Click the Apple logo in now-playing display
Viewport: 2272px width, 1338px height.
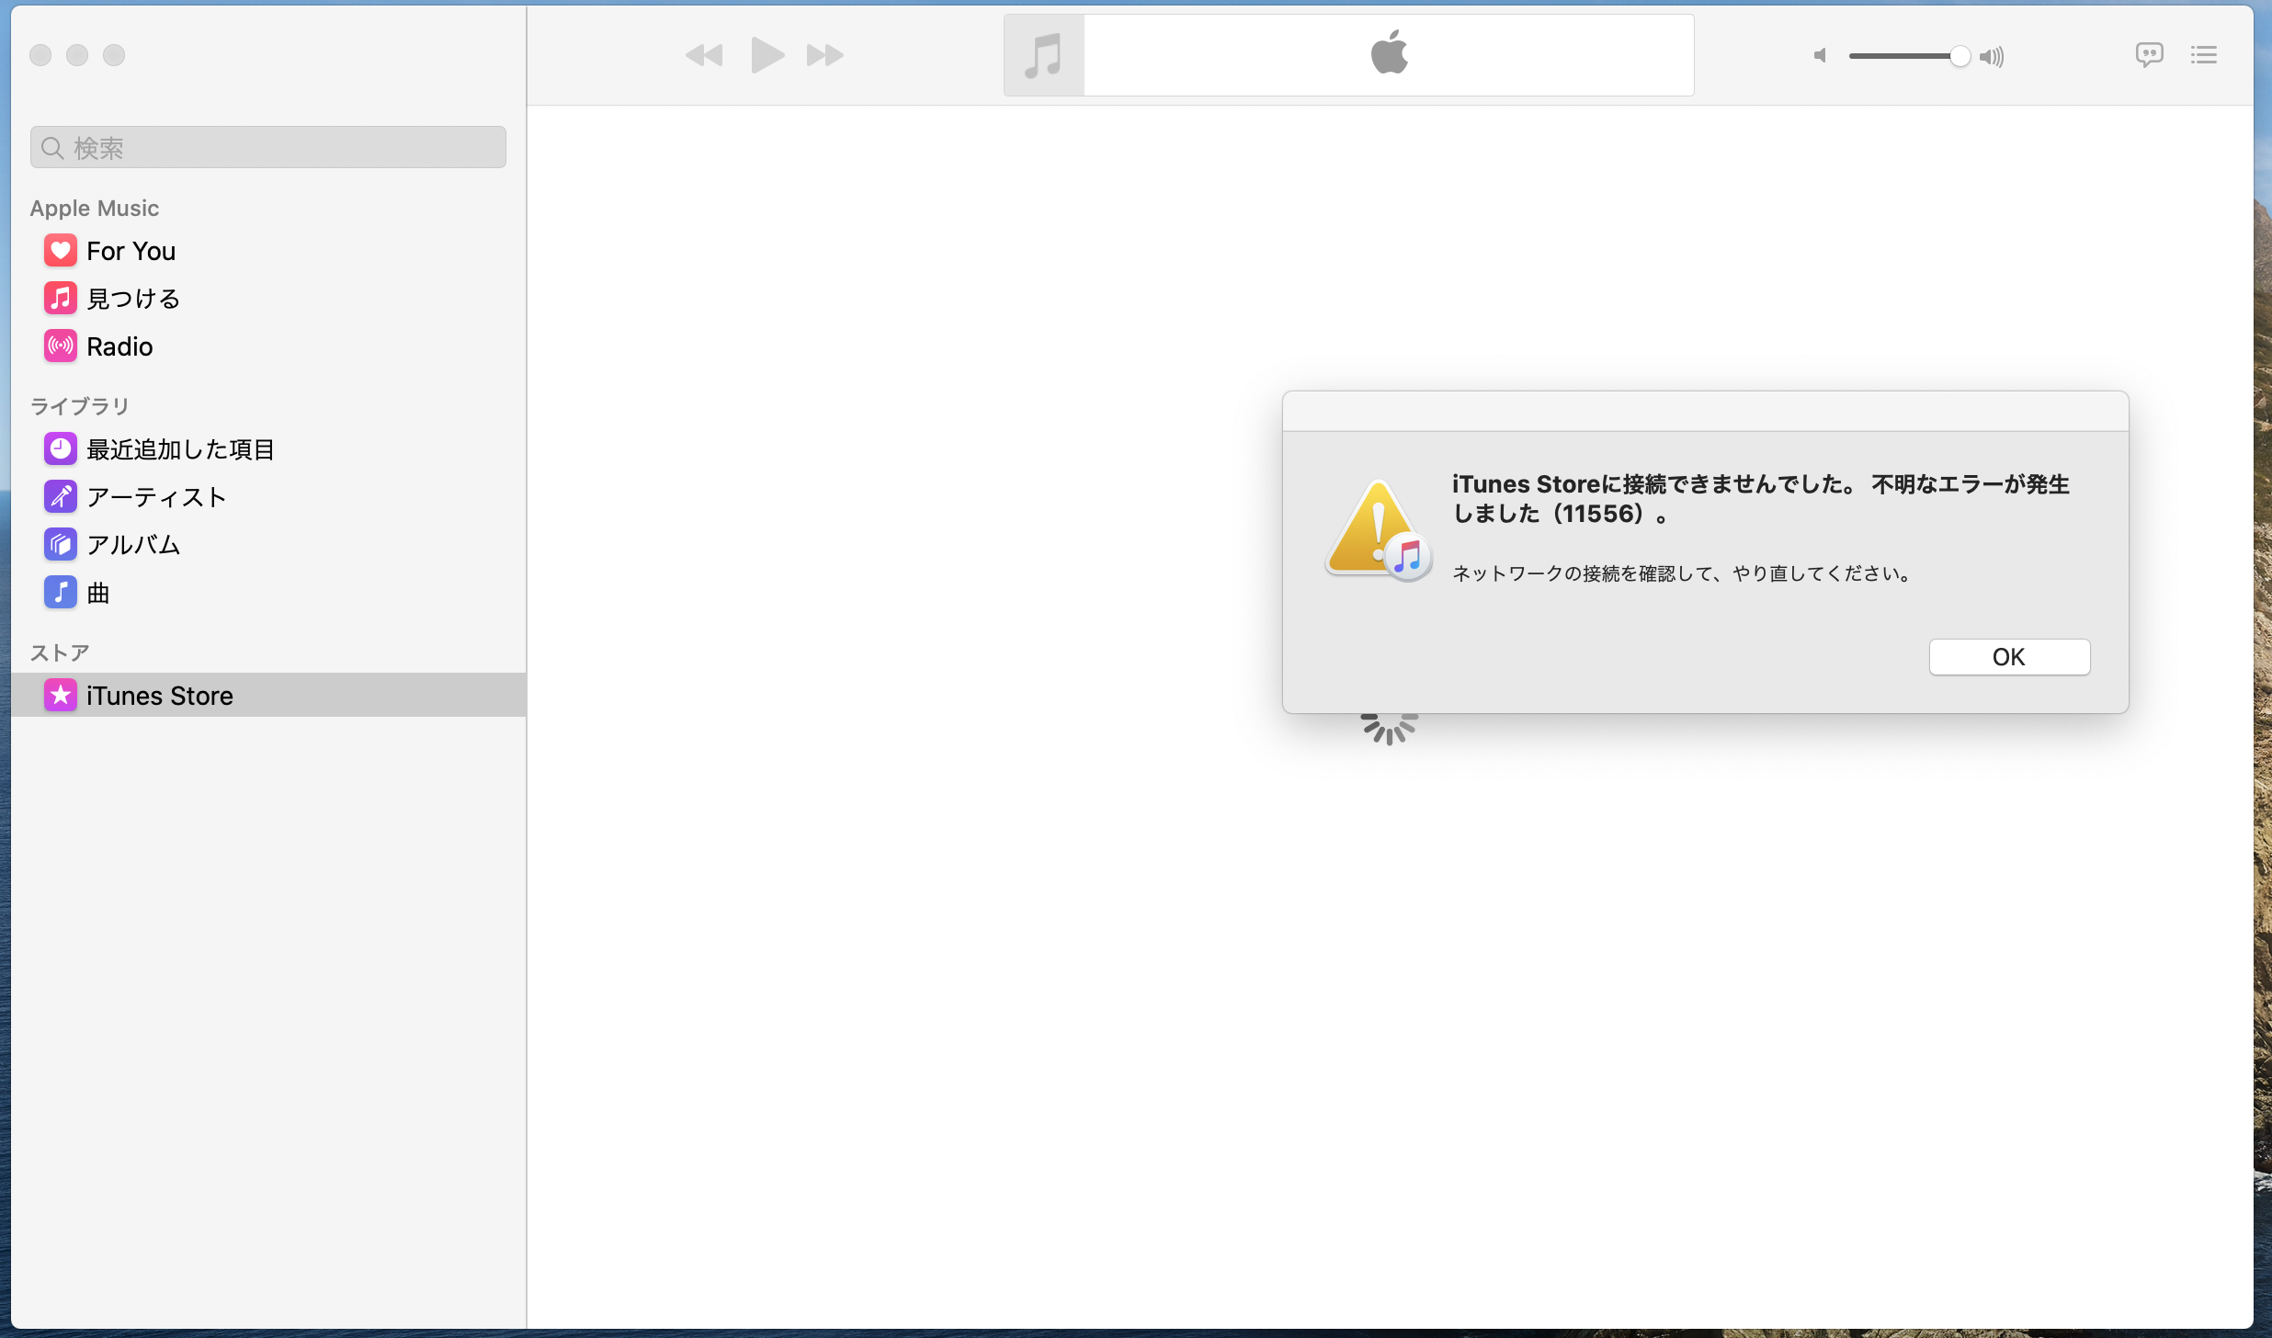point(1389,52)
